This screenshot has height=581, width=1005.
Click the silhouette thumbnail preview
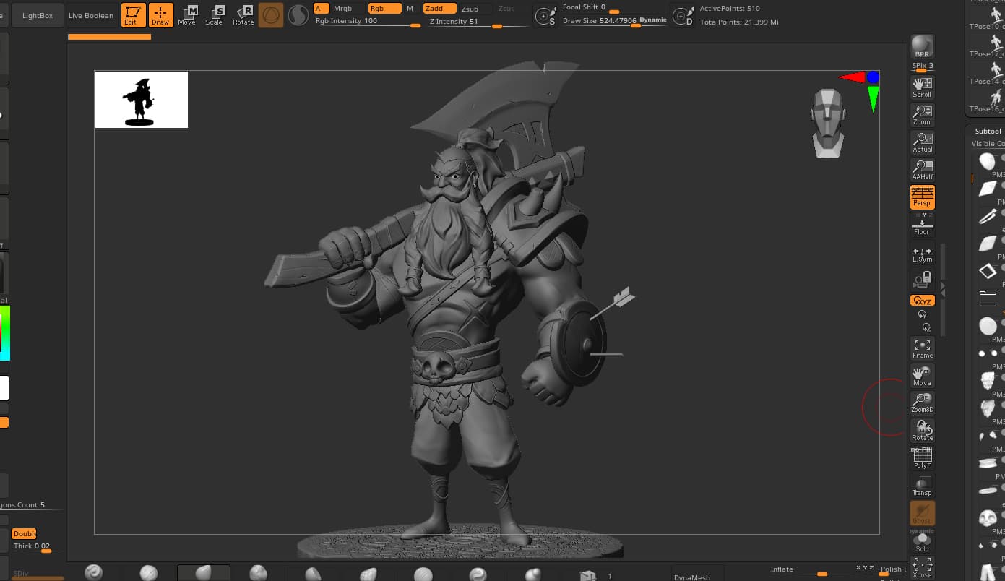tap(142, 100)
